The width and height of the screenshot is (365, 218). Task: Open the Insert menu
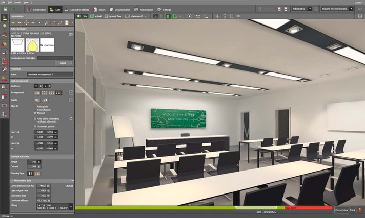(x=17, y=2)
